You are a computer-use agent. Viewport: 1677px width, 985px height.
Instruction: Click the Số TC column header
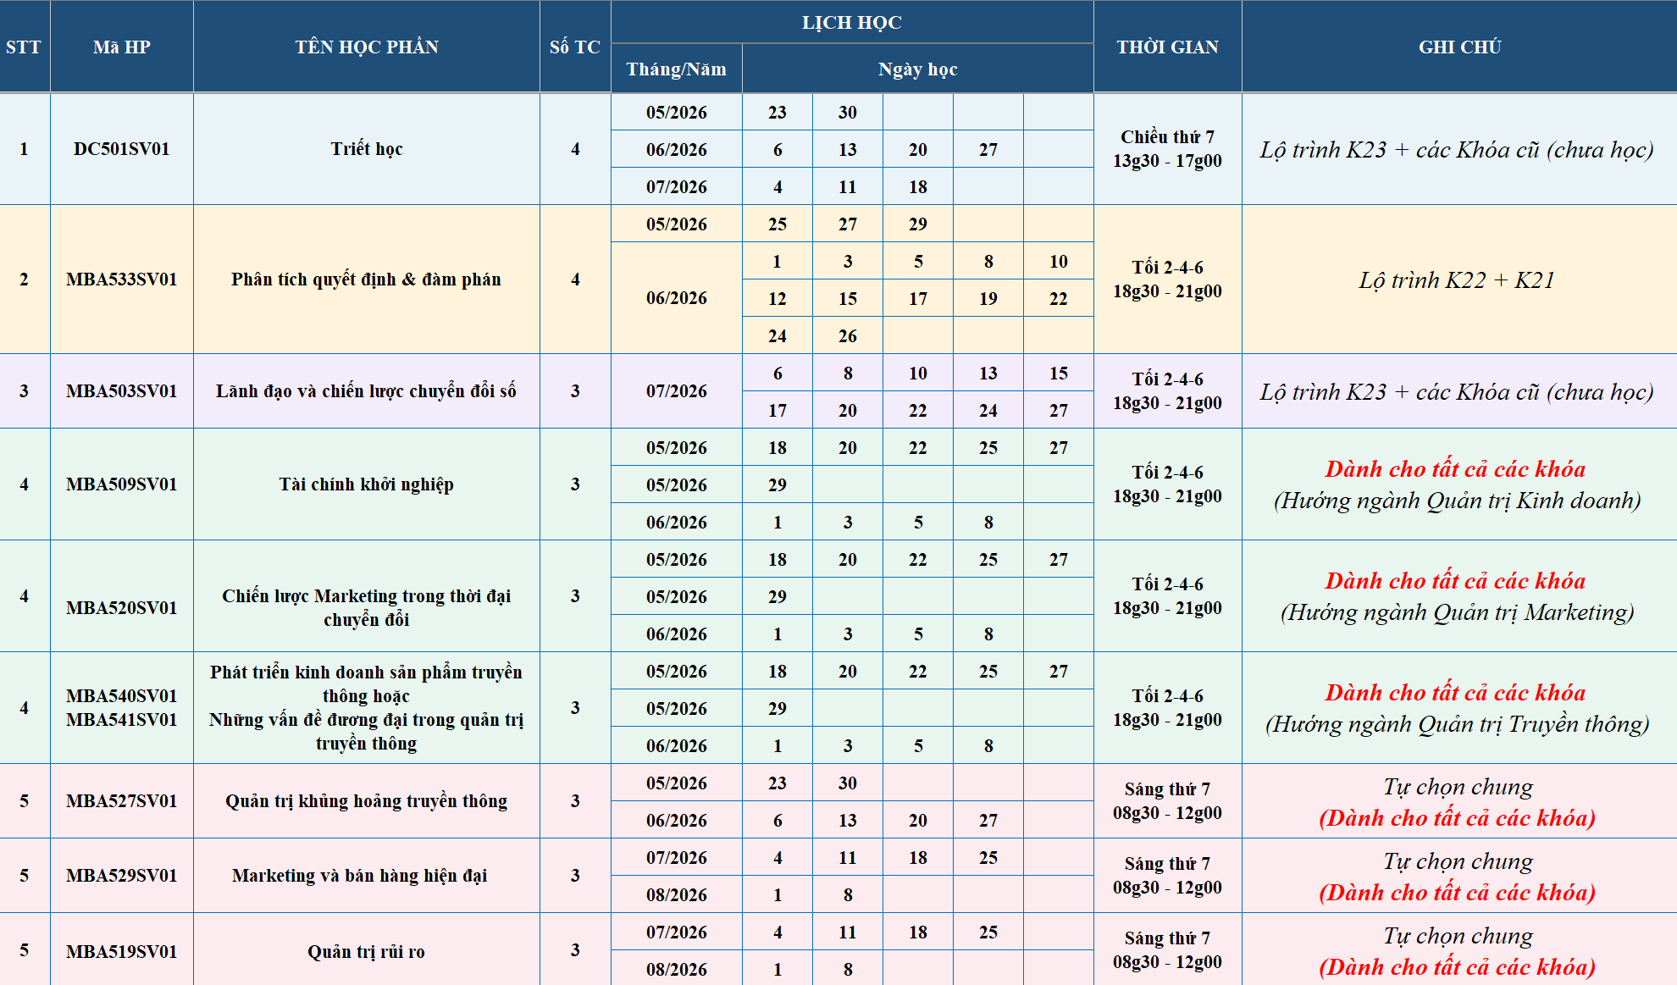click(574, 47)
